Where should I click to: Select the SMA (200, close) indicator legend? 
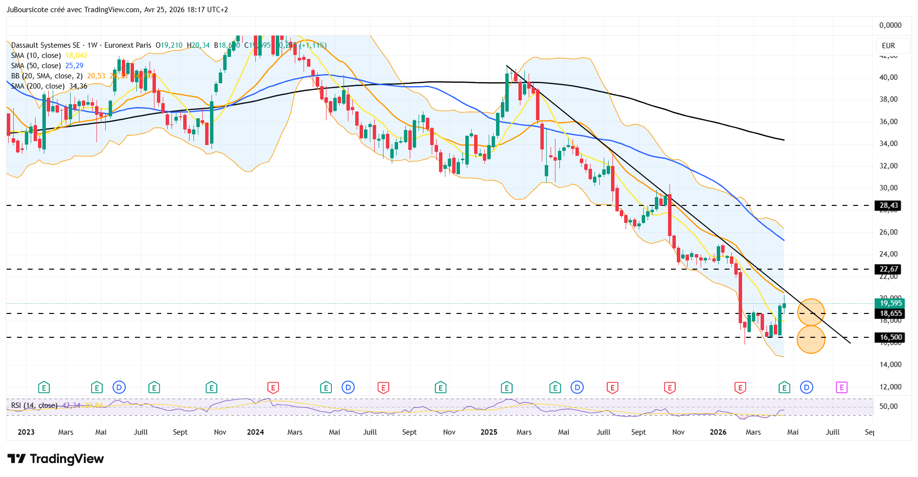38,86
